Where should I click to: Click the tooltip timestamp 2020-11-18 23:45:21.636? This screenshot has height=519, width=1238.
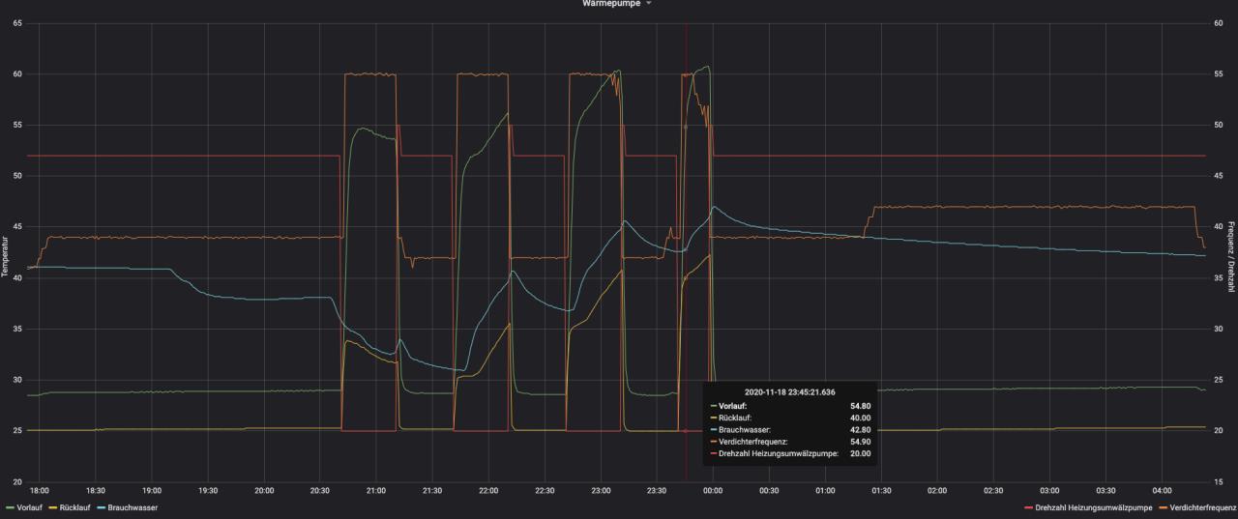point(790,390)
